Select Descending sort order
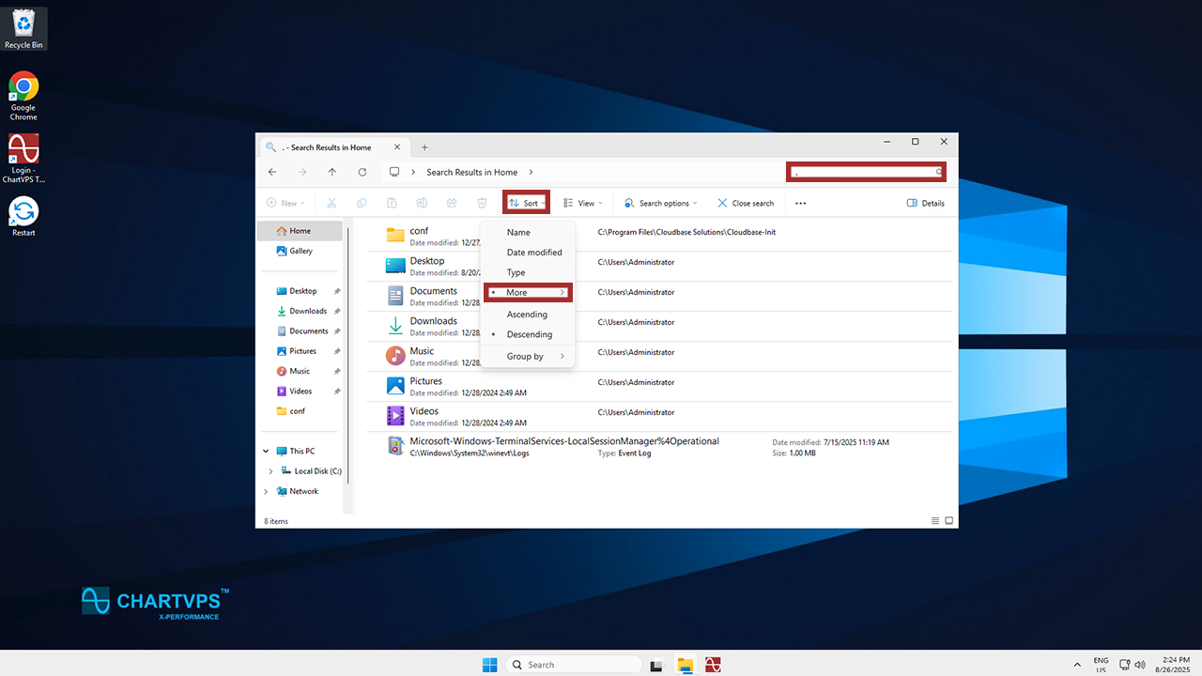Viewport: 1202px width, 676px height. (x=530, y=334)
